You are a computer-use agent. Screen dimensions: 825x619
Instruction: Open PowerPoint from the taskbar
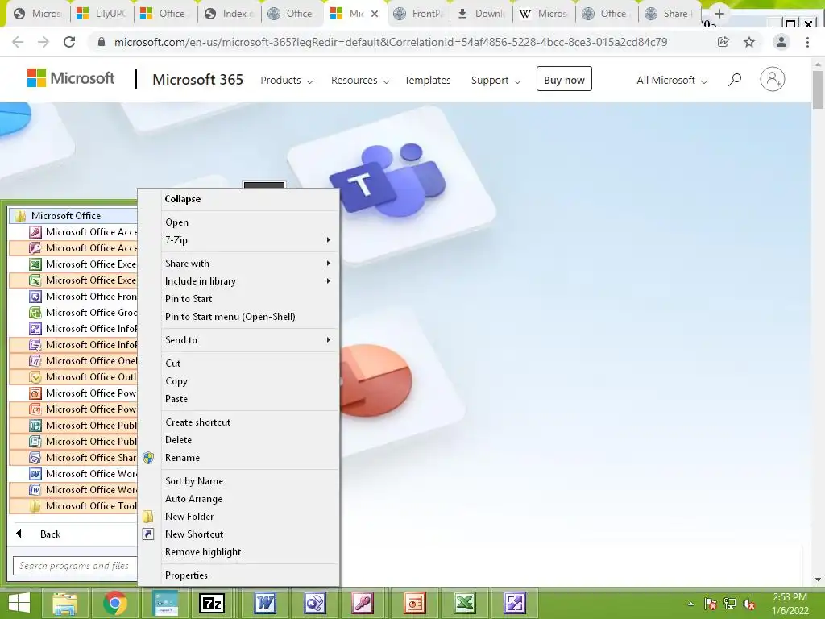(x=415, y=603)
